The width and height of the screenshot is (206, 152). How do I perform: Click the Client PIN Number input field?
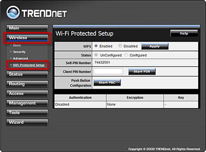[x=108, y=71]
